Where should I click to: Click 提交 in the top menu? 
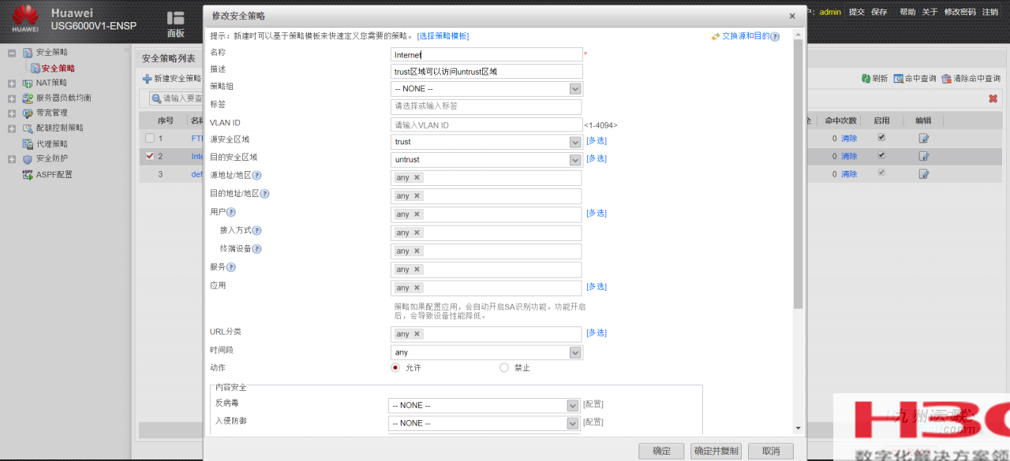(857, 12)
